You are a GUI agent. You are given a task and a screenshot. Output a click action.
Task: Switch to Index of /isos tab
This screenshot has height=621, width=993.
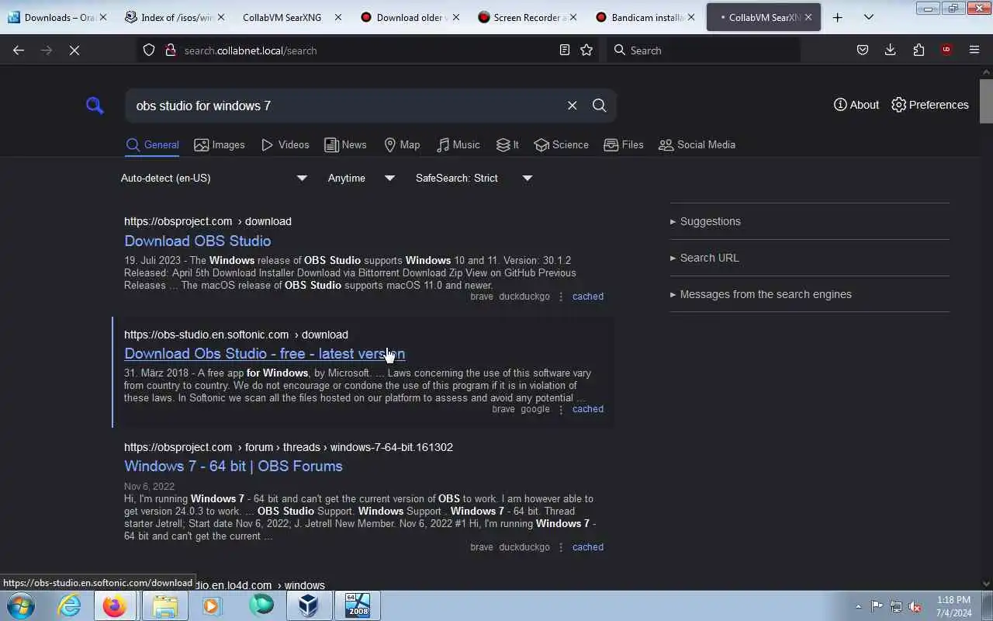tap(176, 17)
